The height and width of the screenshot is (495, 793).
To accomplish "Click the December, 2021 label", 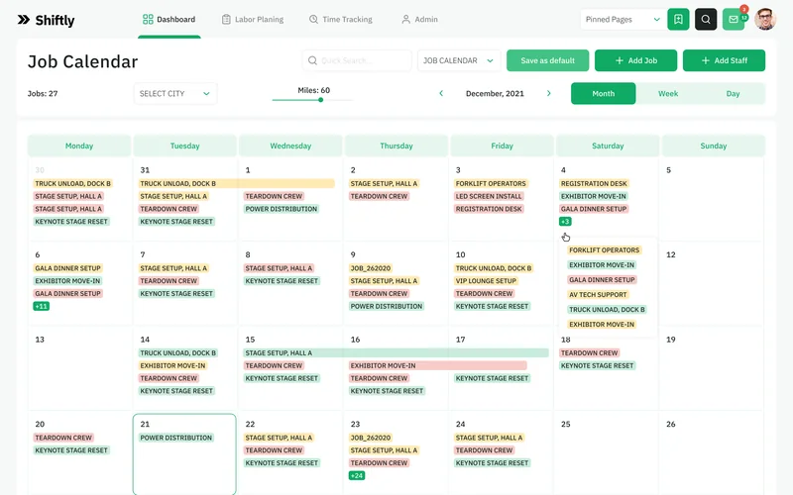I will pyautogui.click(x=495, y=93).
